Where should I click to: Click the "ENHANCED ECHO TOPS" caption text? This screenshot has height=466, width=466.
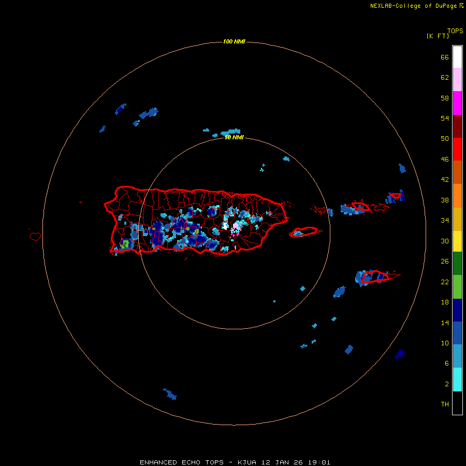pyautogui.click(x=182, y=462)
